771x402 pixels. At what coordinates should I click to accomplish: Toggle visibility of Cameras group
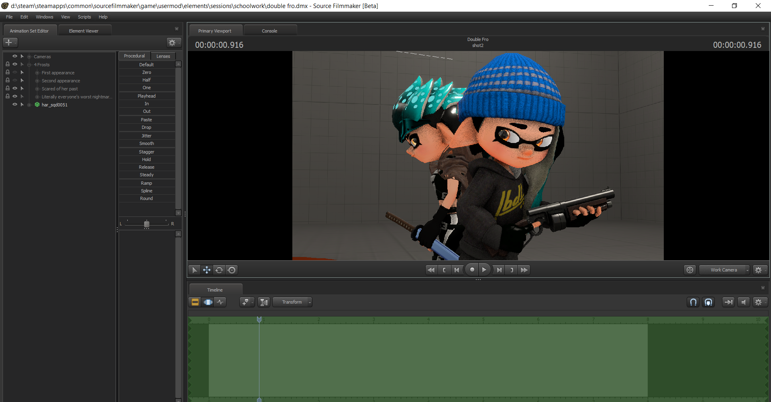15,56
